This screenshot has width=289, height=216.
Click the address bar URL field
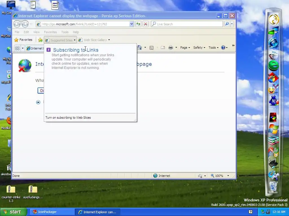click(83, 24)
